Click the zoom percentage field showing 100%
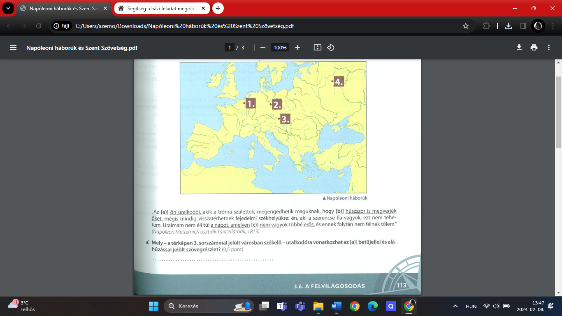Screen dimensions: 562x316 pyautogui.click(x=280, y=47)
